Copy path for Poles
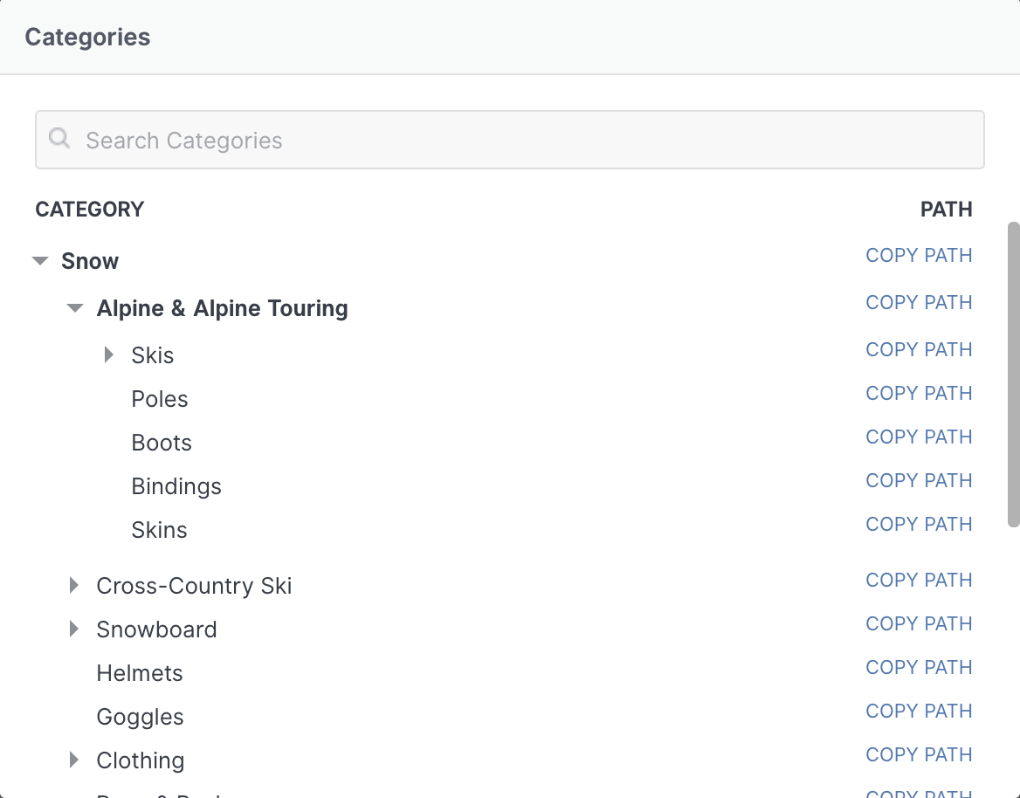This screenshot has width=1020, height=798. pyautogui.click(x=919, y=394)
